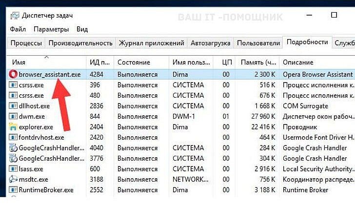355x205 pixels.
Task: Sort by the ИД п... column header
Action: (x=100, y=62)
